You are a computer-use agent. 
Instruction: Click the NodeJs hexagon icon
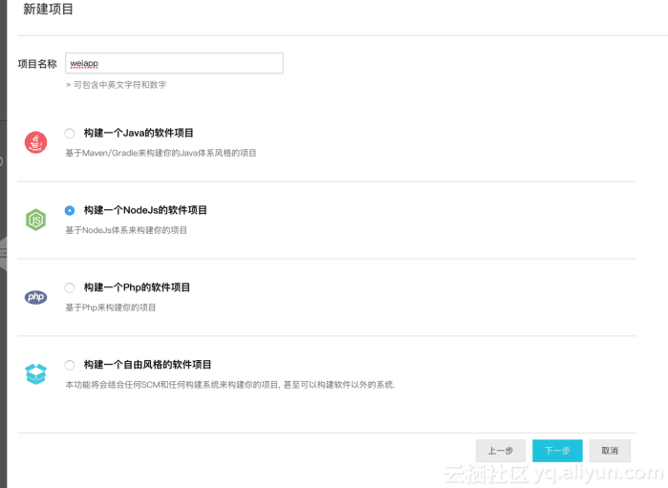(35, 220)
